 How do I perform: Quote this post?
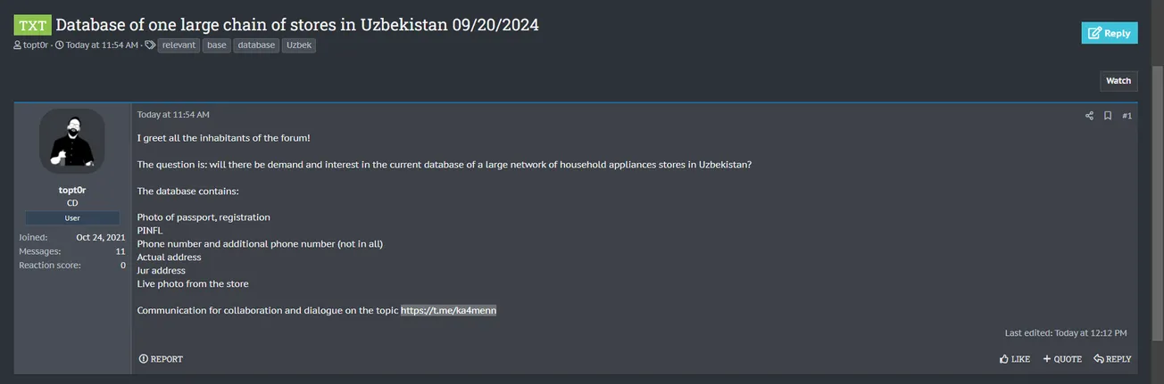[x=1062, y=359]
